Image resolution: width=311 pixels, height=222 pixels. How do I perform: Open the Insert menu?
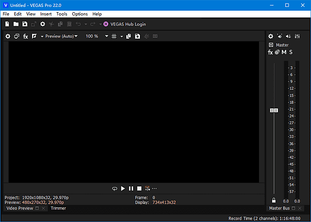(46, 14)
